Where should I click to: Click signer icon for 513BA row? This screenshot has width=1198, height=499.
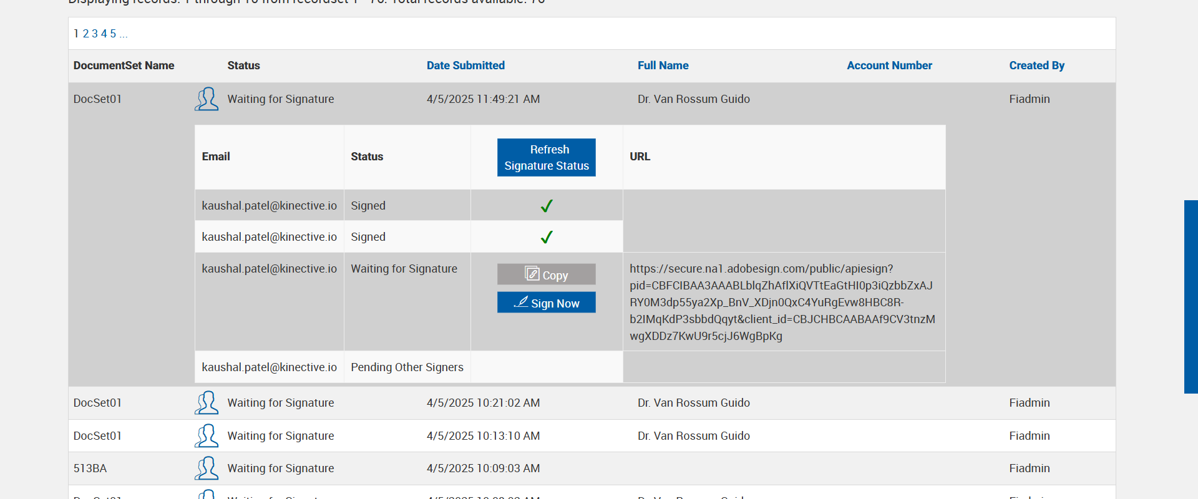coord(207,468)
